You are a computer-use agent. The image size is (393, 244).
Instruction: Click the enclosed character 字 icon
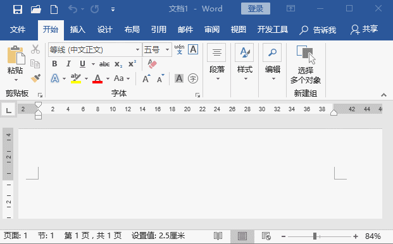(x=193, y=78)
